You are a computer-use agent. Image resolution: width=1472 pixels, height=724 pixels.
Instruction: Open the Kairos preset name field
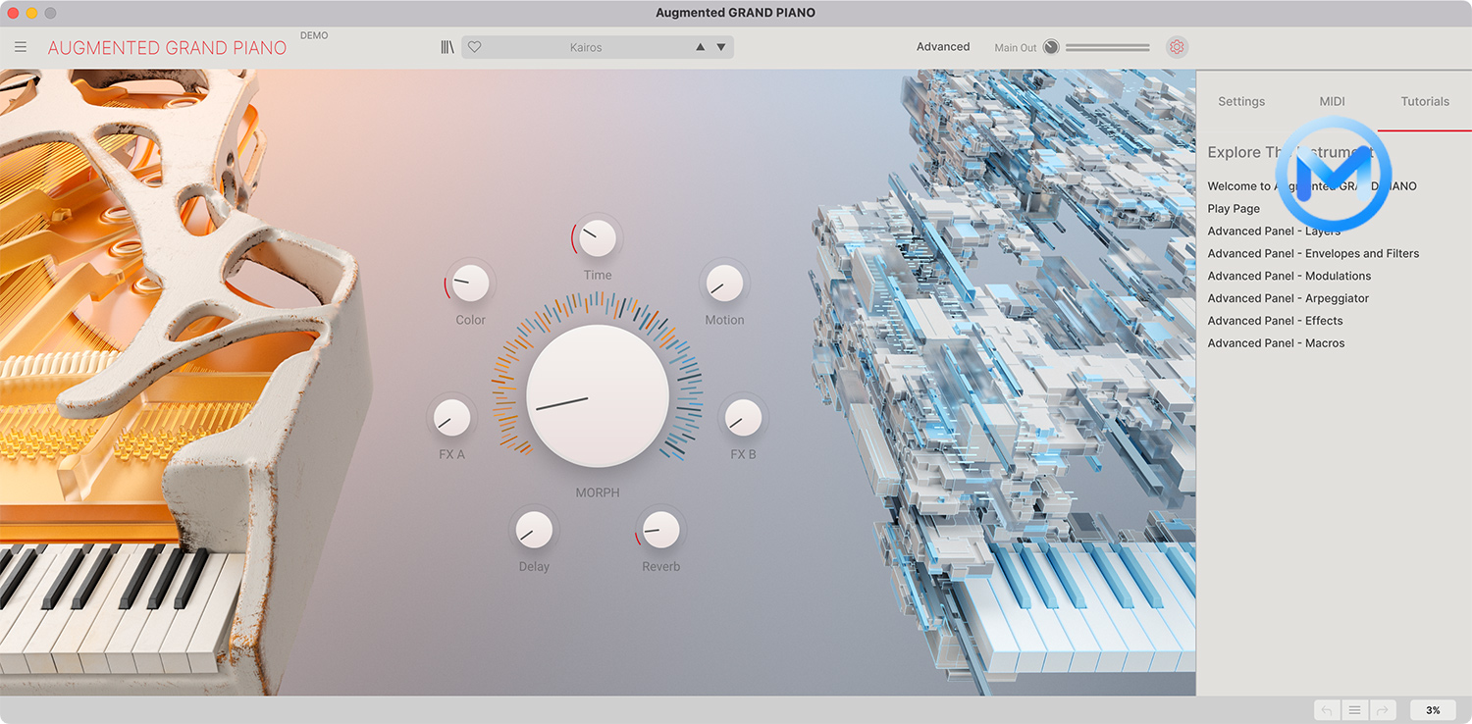pos(589,46)
